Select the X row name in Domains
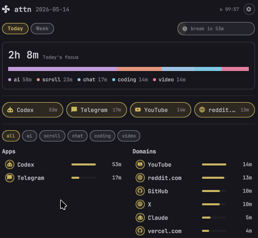 (149, 204)
